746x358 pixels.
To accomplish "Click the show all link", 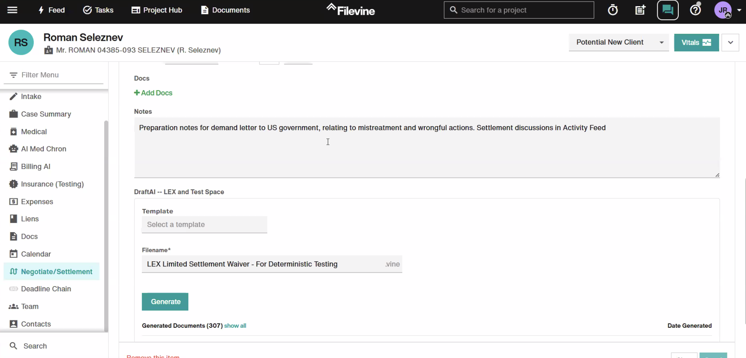I will 235,326.
